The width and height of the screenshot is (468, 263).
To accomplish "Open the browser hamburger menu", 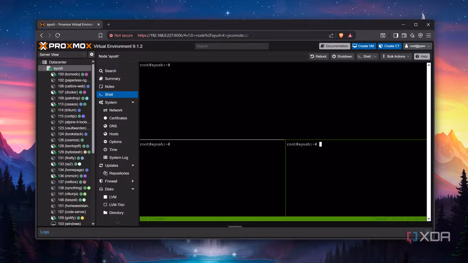I will 429,35.
